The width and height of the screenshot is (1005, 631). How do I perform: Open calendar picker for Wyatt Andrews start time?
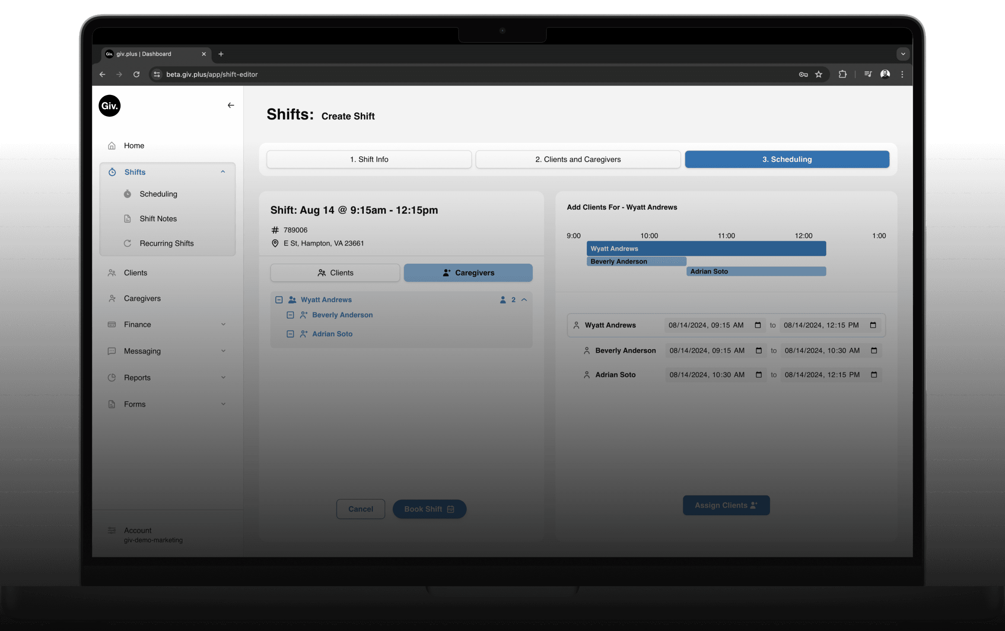[757, 325]
